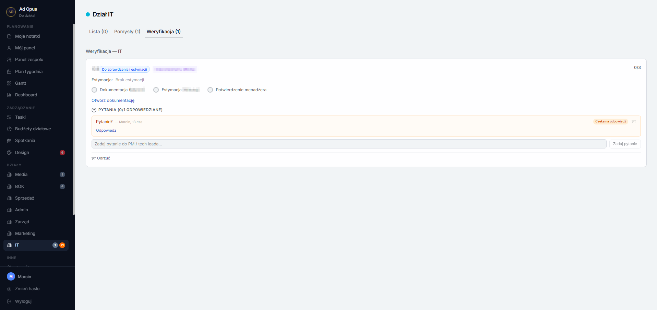Click the red Design notification badge
The image size is (657, 310).
click(x=62, y=153)
